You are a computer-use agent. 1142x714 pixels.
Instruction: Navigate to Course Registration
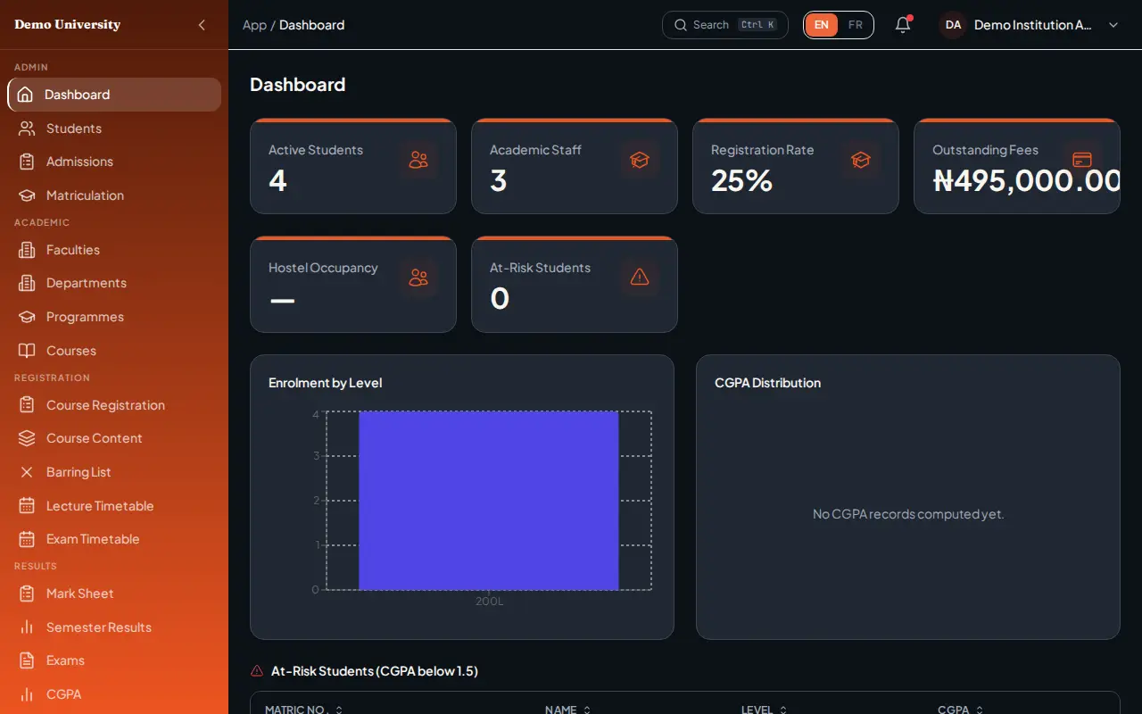coord(114,405)
